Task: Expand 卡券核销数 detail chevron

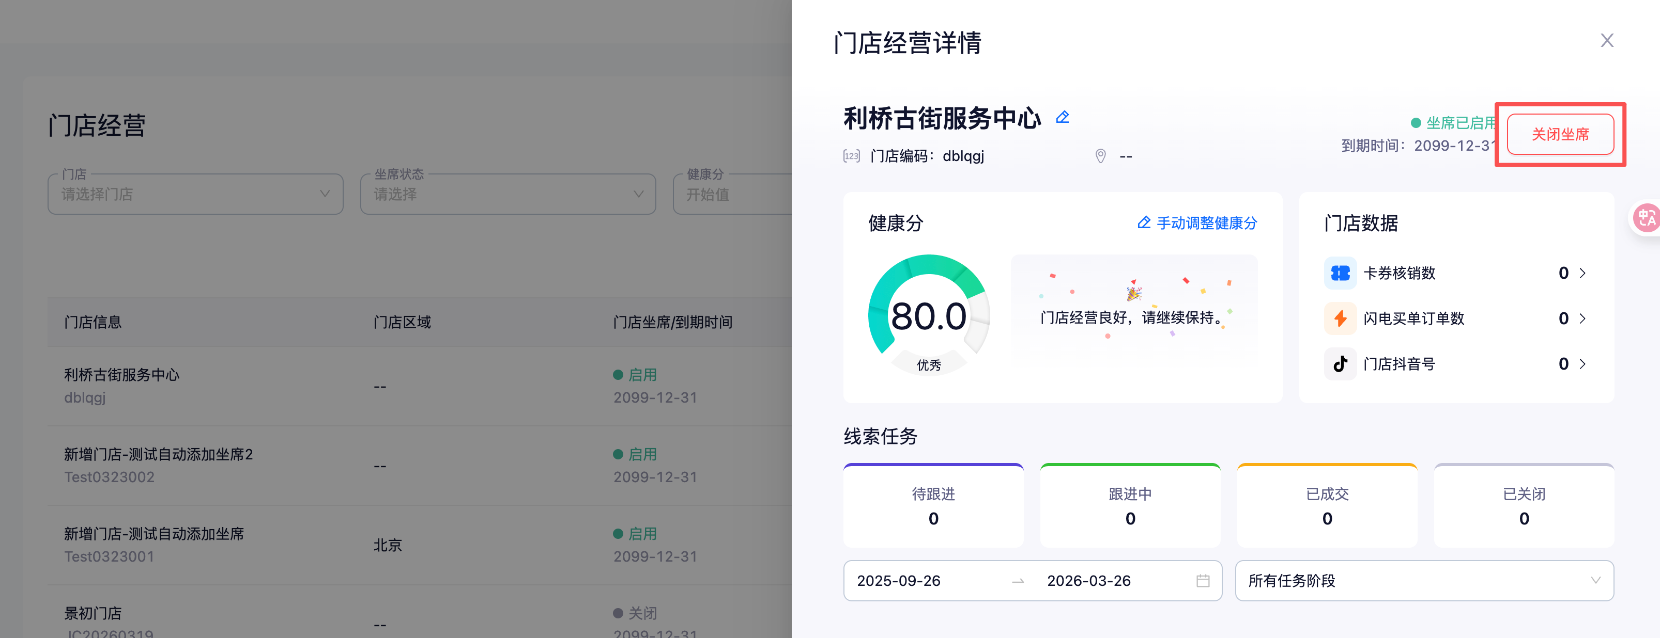Action: [x=1582, y=273]
